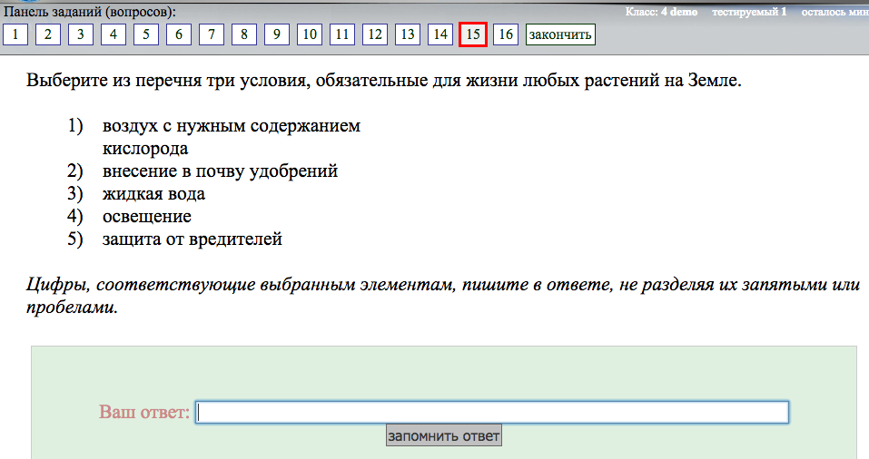Jump to question 12

click(x=375, y=34)
